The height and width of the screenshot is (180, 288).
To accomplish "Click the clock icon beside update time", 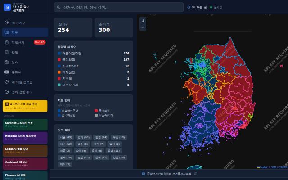I will (x=189, y=7).
